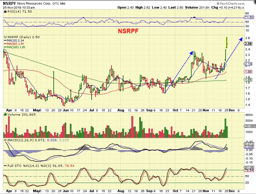Click the green up-arrow beside Chg value

point(243,8)
